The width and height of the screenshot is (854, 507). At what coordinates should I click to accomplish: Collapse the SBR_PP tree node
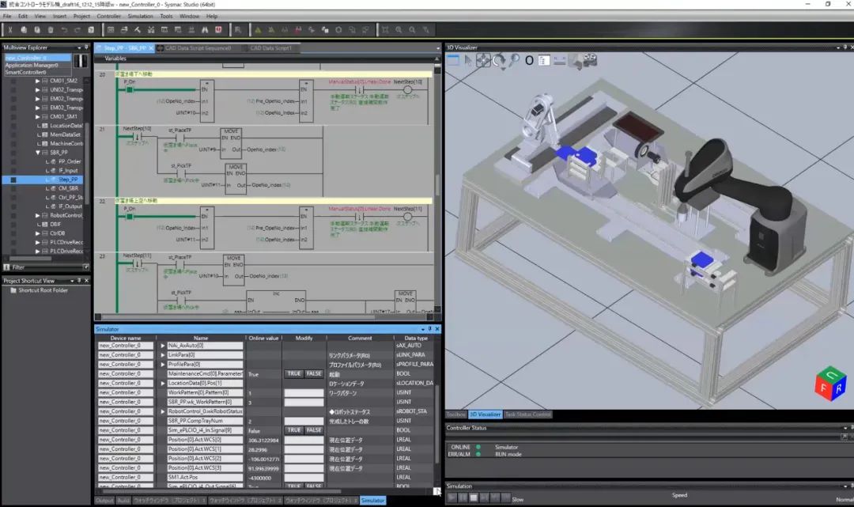[37, 152]
